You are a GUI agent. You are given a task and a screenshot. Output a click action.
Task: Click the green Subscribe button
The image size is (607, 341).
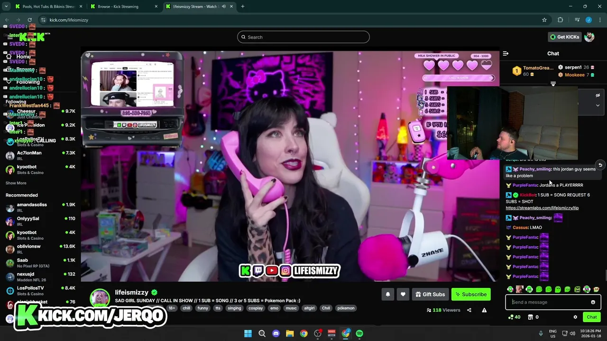coord(471,295)
